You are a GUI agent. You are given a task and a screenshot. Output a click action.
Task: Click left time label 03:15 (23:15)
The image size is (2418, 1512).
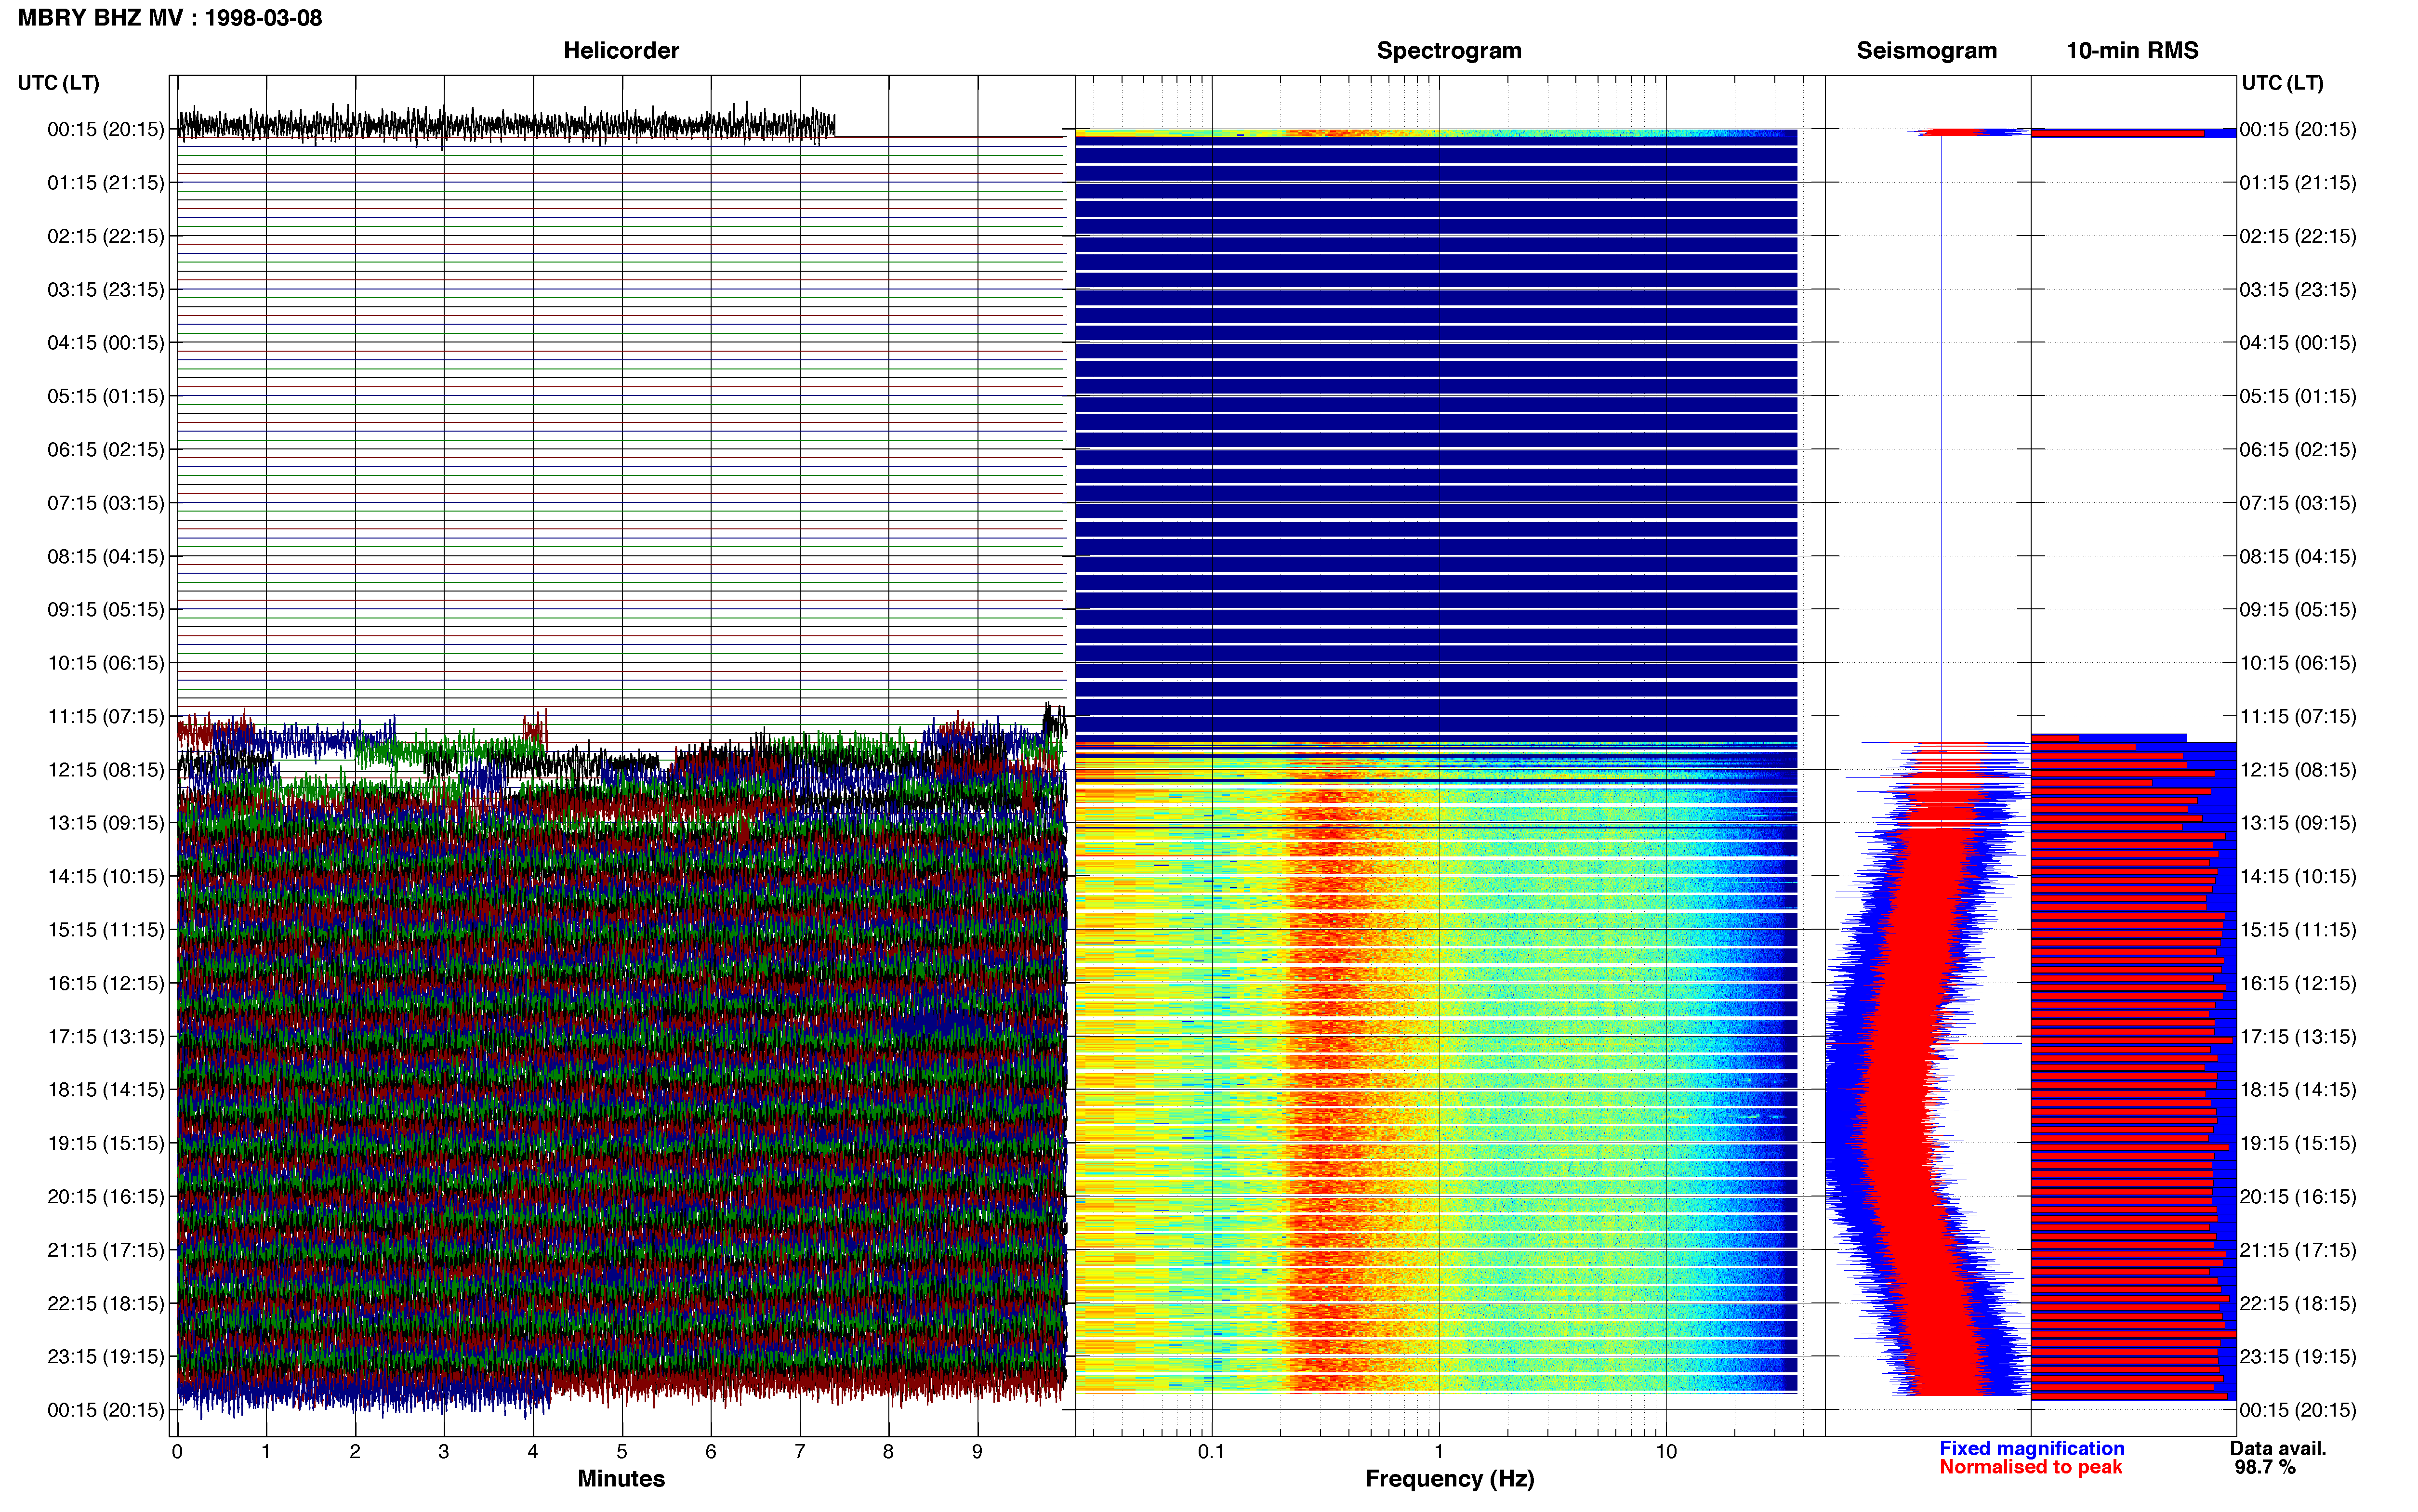106,290
